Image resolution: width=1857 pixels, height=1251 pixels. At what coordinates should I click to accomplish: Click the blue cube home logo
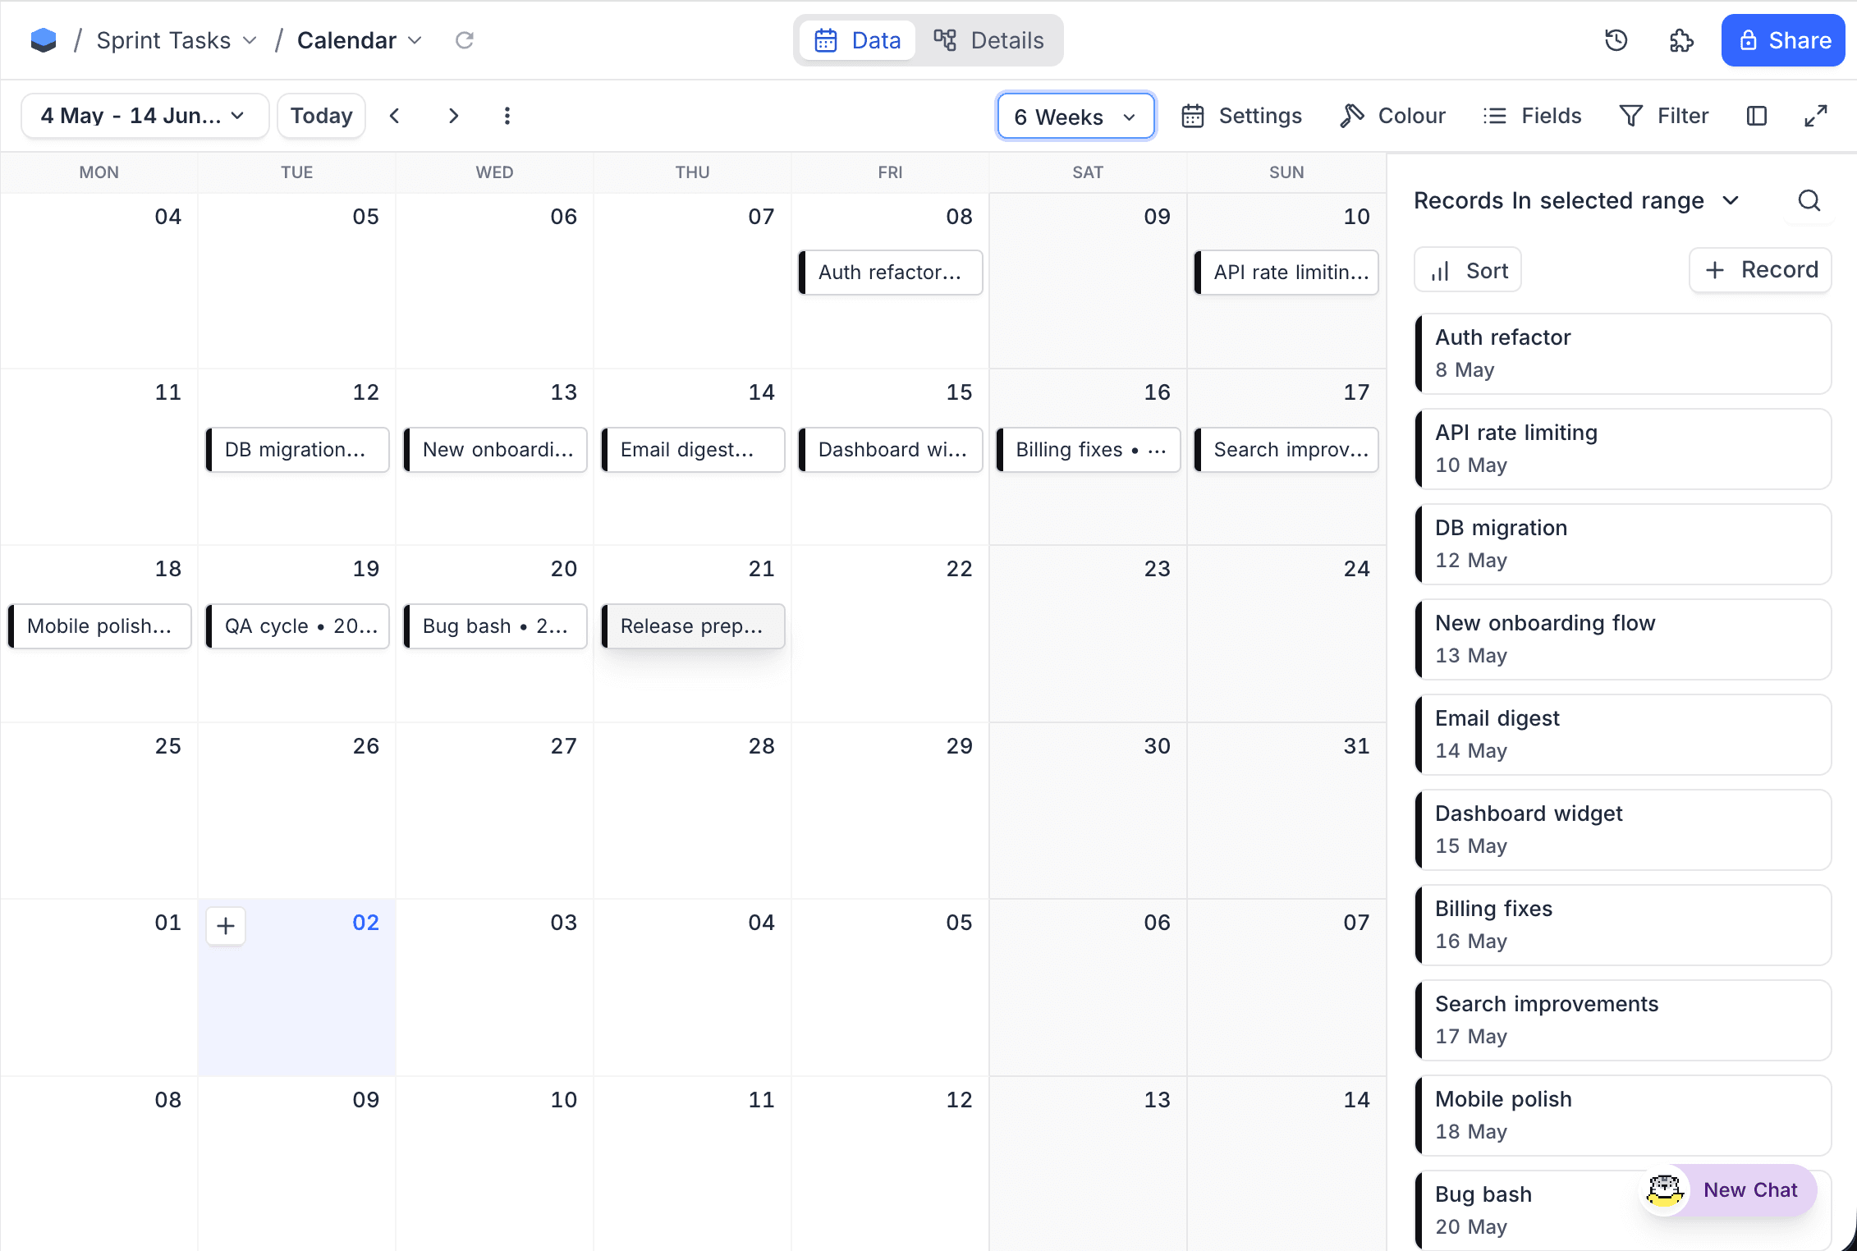[x=44, y=40]
